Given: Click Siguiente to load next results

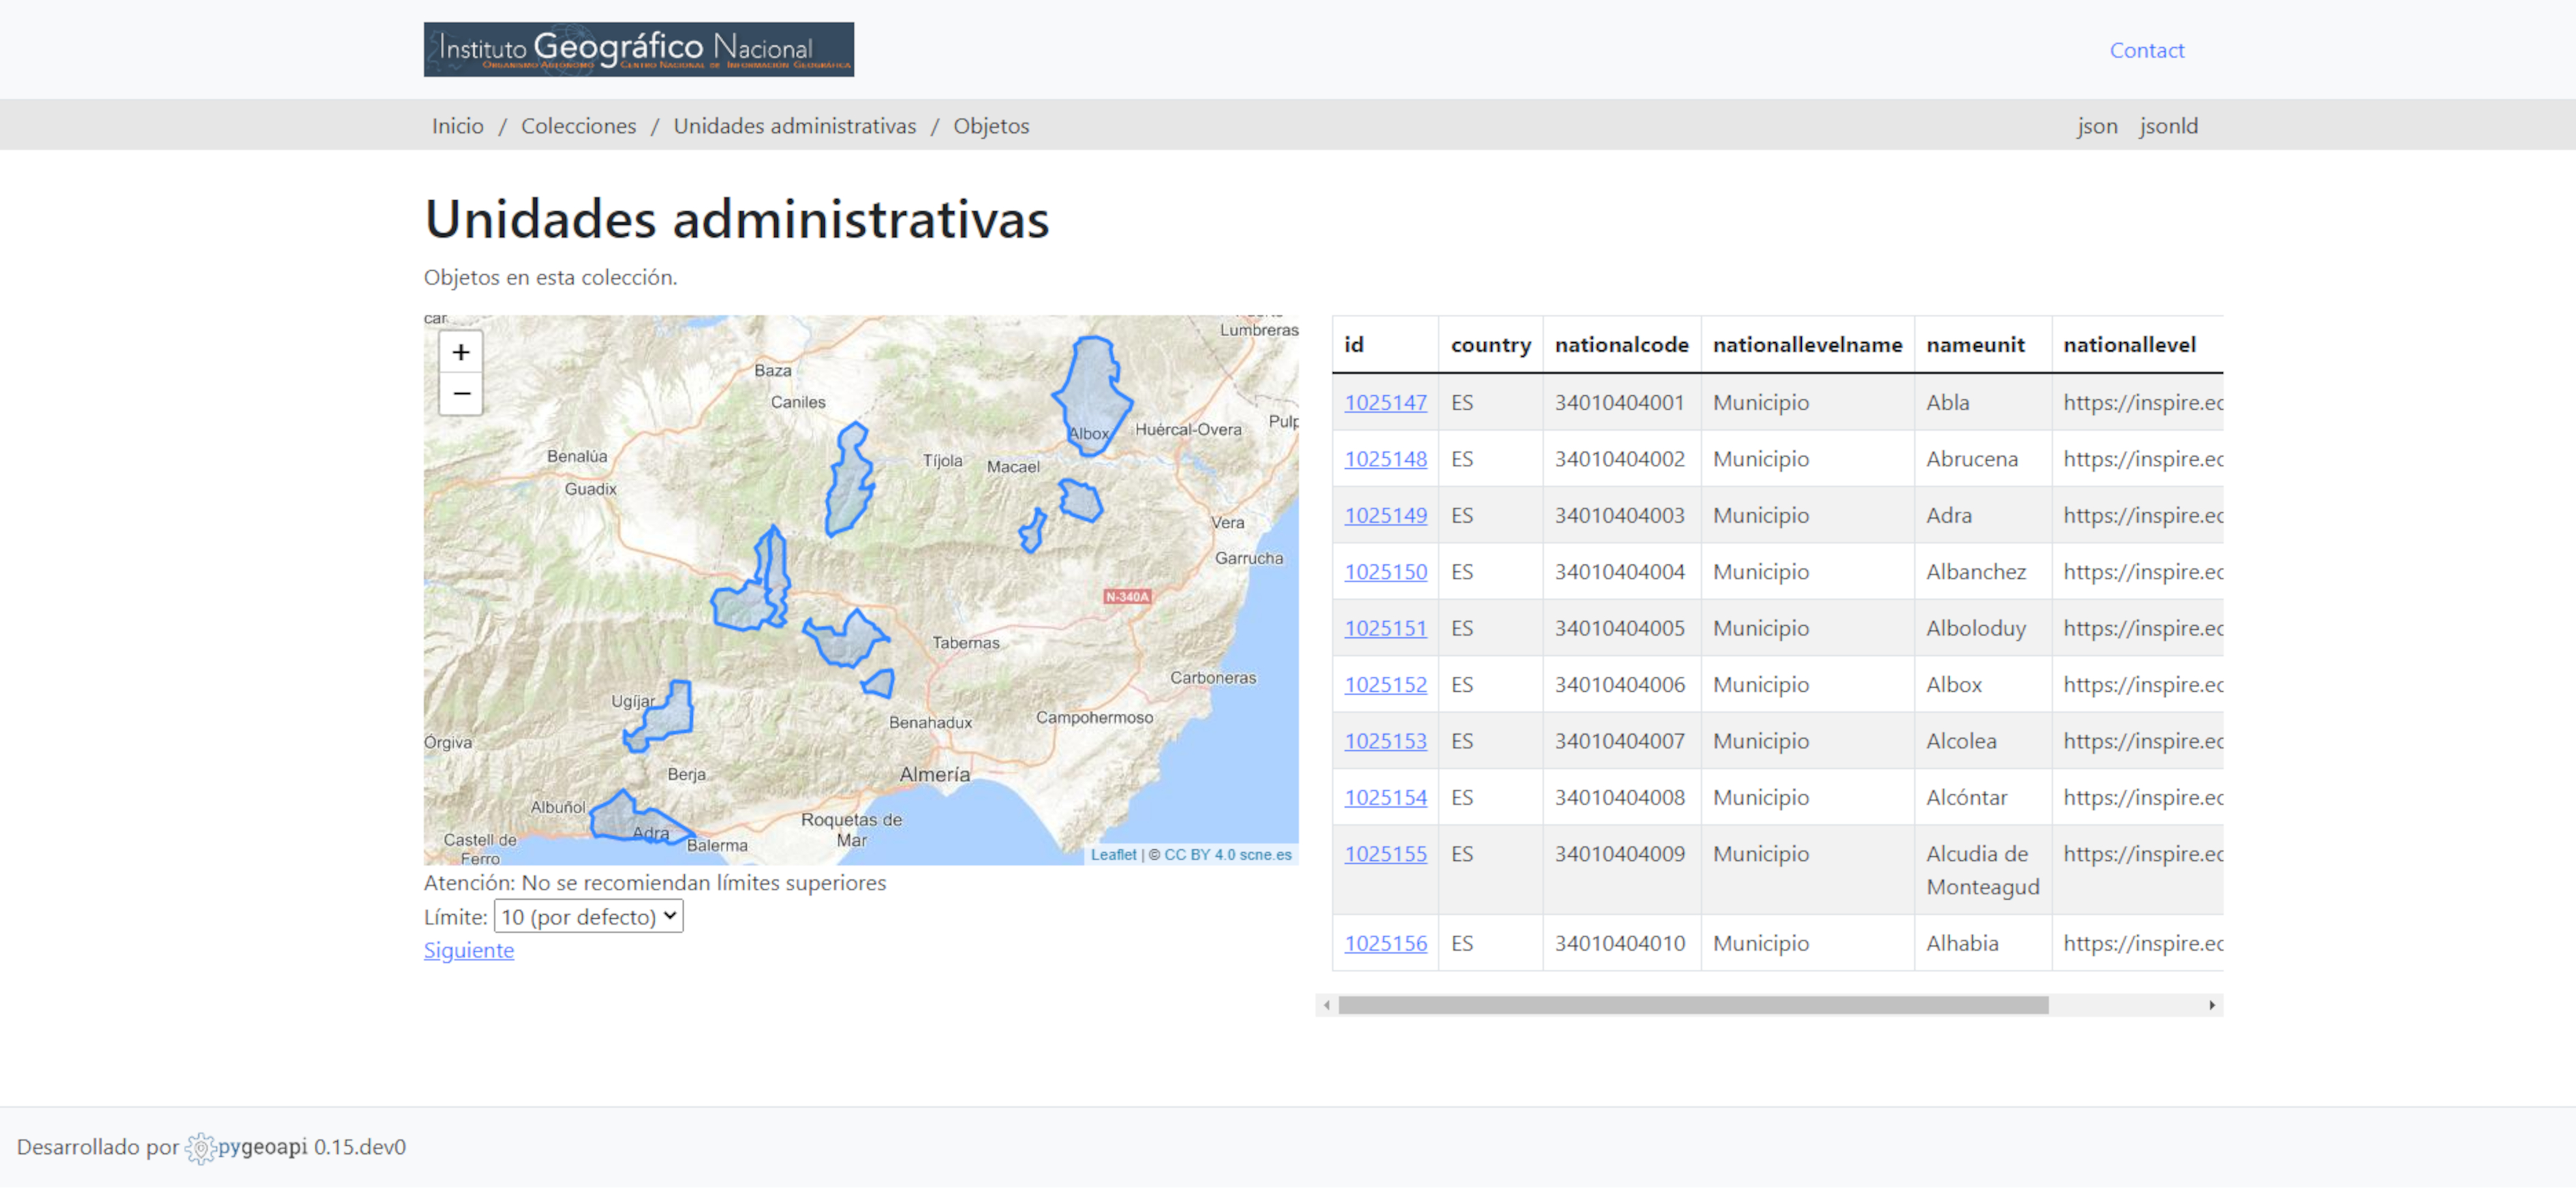Looking at the screenshot, I should point(468,950).
